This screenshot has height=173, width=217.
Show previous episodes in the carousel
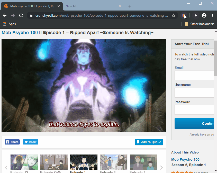pyautogui.click(x=6, y=168)
